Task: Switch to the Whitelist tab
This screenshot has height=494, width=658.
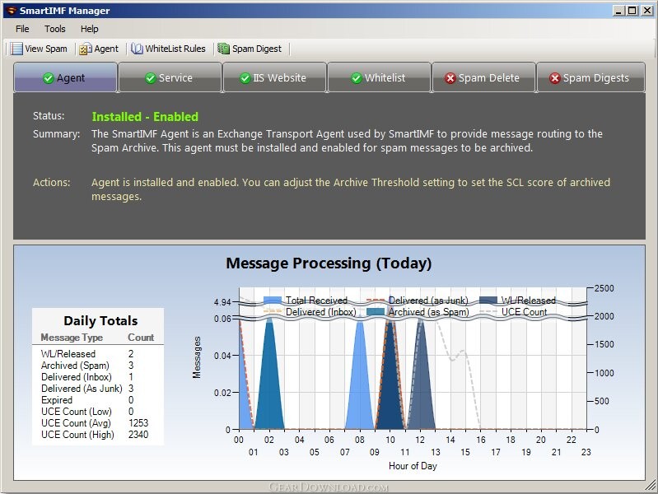Action: [x=379, y=77]
